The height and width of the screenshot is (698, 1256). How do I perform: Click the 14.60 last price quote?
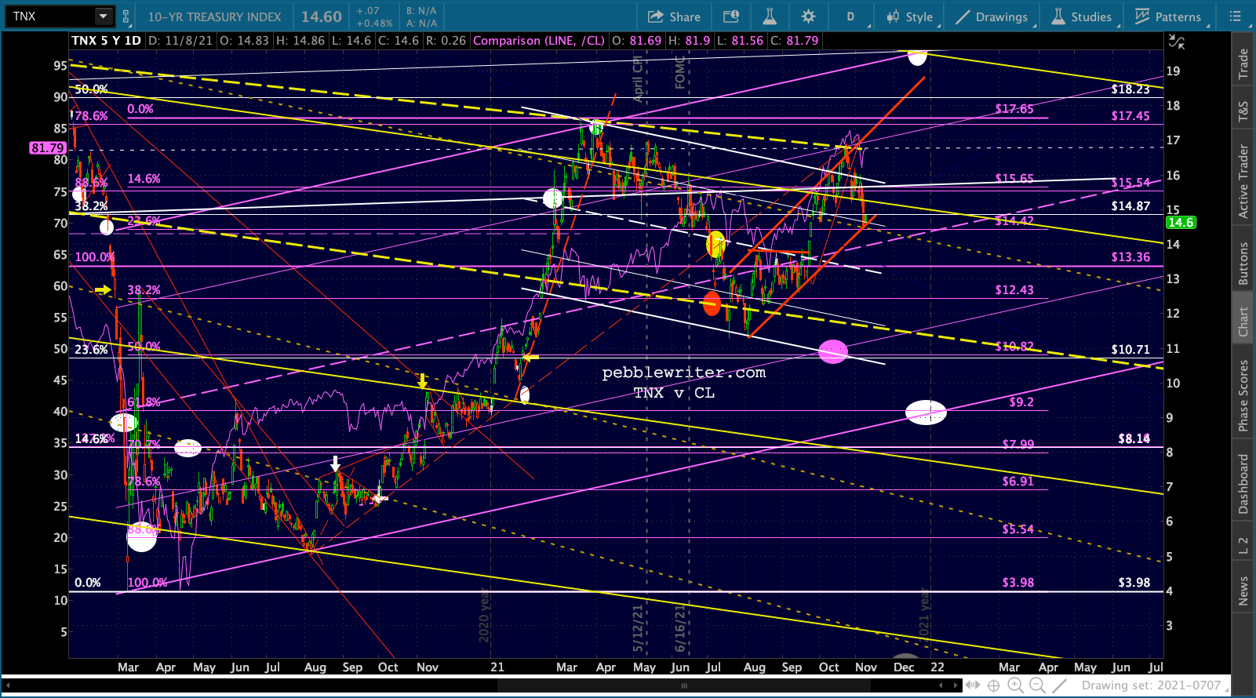pyautogui.click(x=322, y=16)
